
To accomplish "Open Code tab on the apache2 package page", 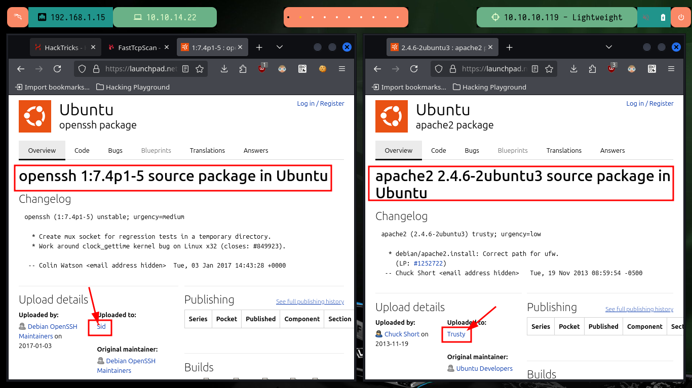I will tap(439, 150).
